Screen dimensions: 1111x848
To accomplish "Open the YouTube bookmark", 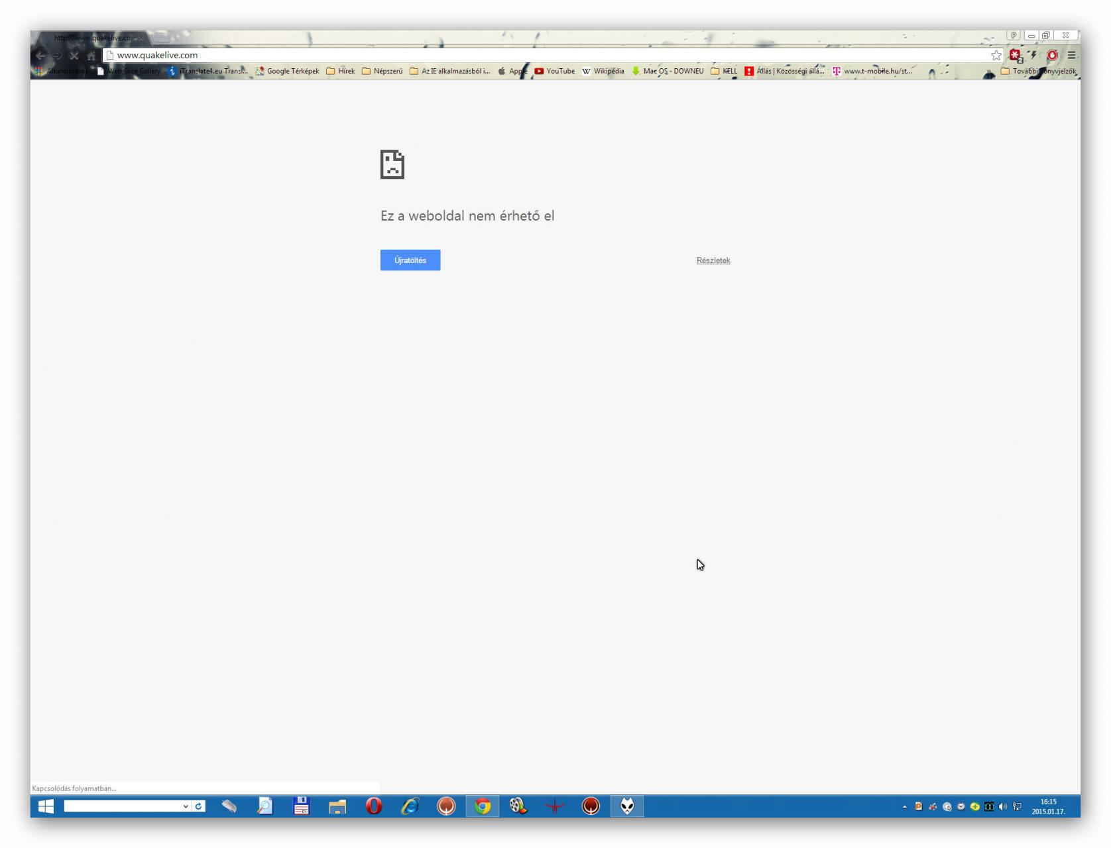I will click(x=554, y=72).
